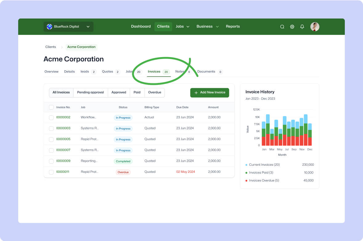
Task: Select the green Invoices Paid legend dot
Action: coord(246,172)
